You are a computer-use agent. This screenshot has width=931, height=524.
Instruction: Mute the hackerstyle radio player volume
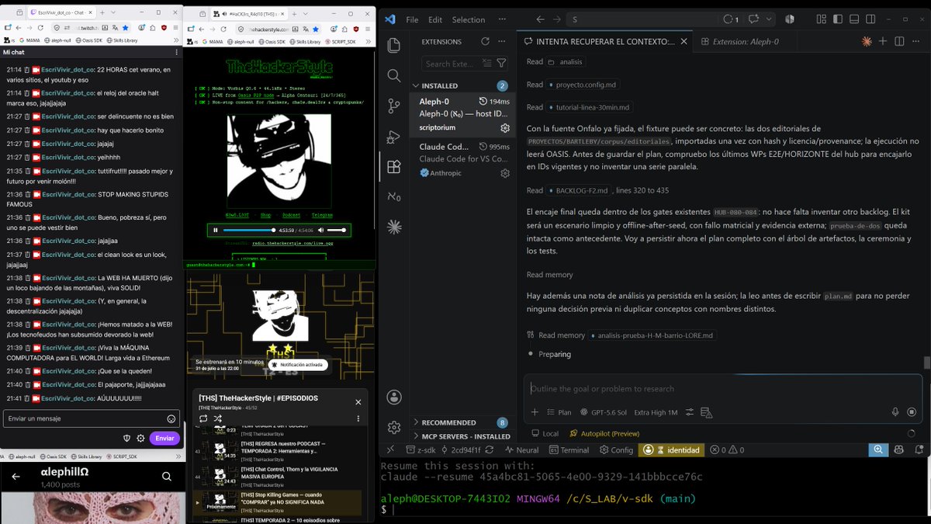click(x=321, y=231)
